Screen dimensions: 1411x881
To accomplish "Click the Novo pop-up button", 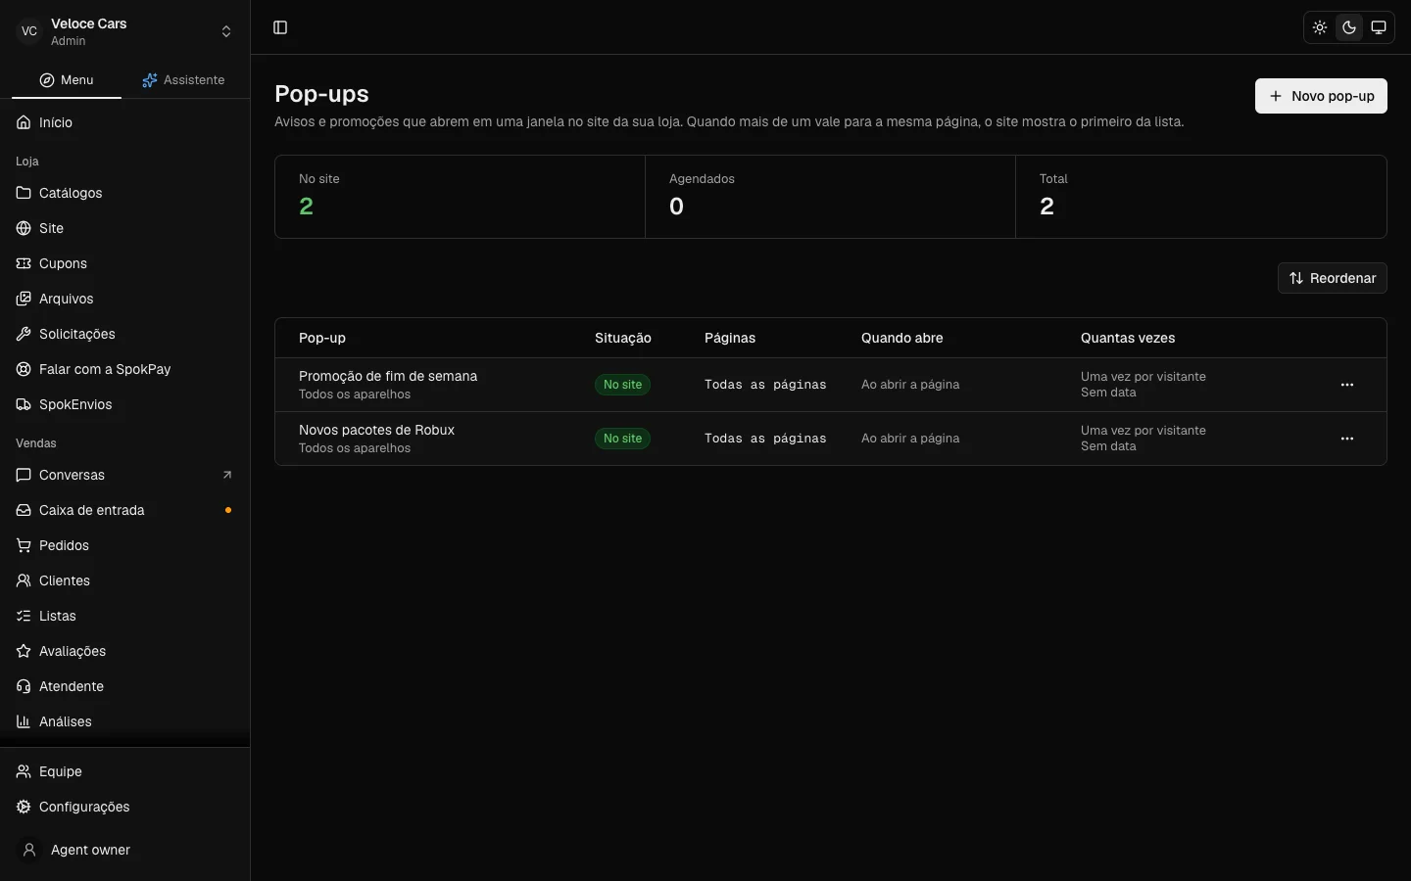I will (1321, 96).
